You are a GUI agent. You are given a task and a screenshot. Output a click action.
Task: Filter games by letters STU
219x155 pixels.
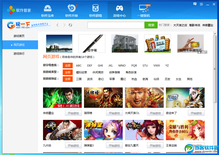click(x=145, y=66)
